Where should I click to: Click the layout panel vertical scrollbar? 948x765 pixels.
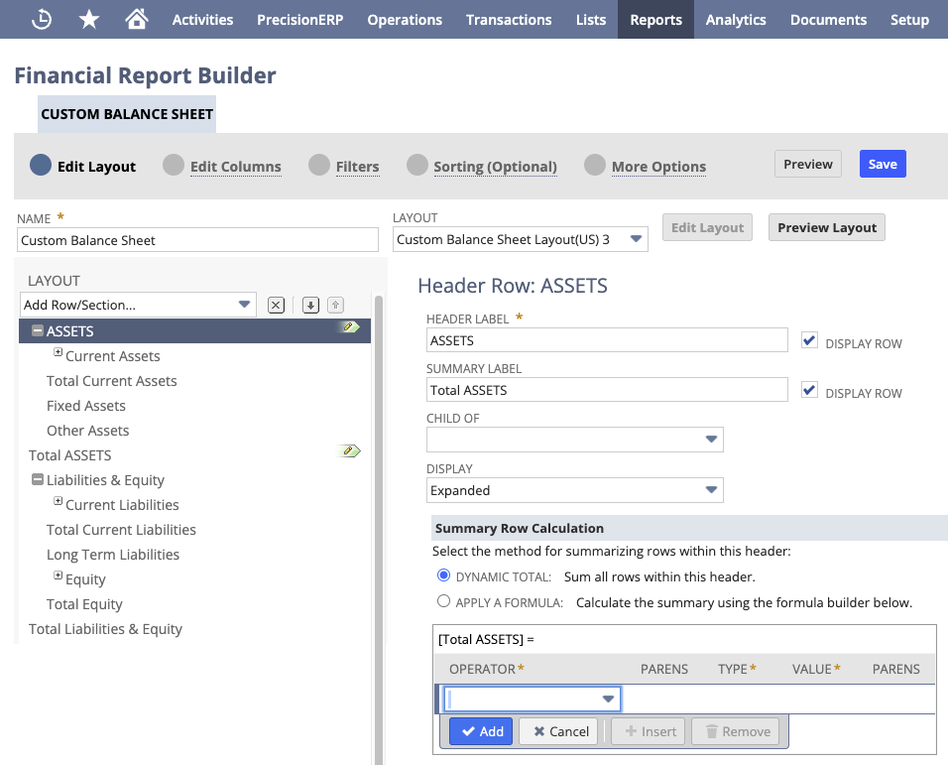[378, 496]
